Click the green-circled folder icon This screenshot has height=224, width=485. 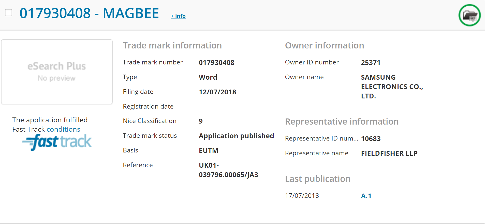pyautogui.click(x=469, y=15)
